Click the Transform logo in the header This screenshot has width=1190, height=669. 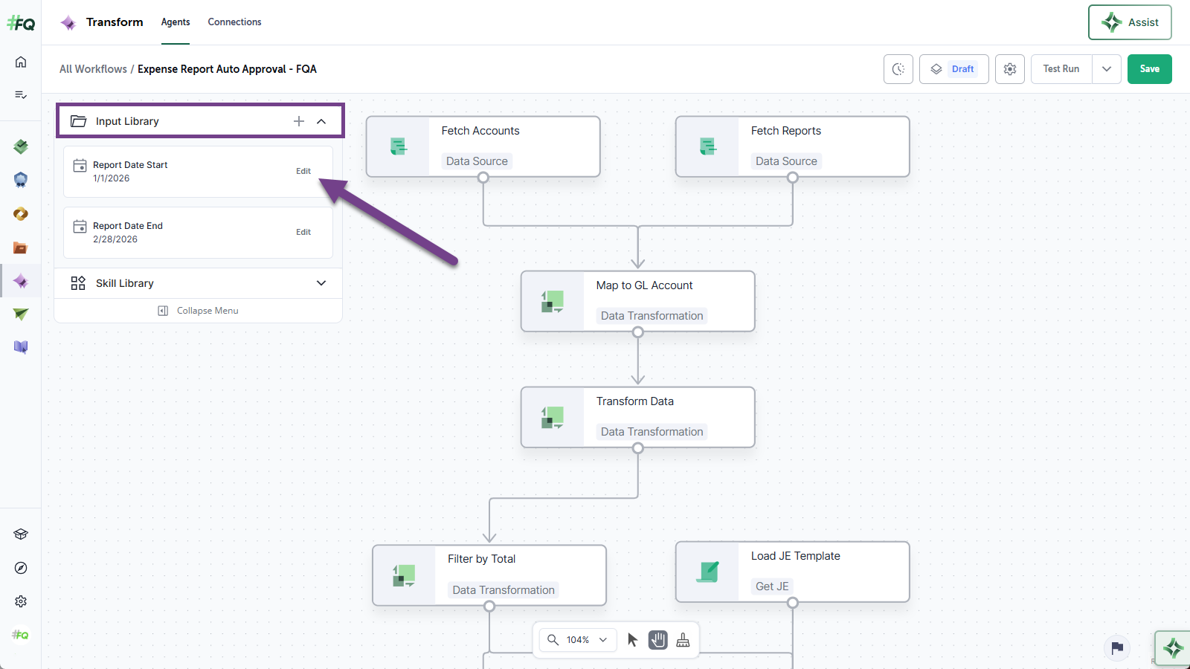[68, 23]
